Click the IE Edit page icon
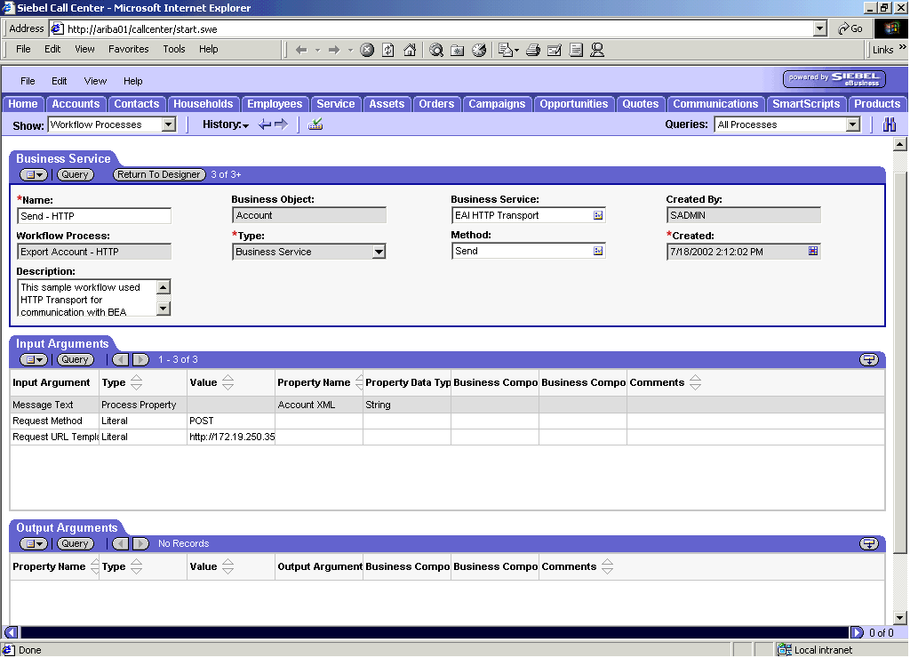Image resolution: width=910 pixels, height=658 pixels. click(555, 50)
